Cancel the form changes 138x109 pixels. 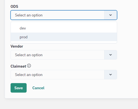pos(38,88)
